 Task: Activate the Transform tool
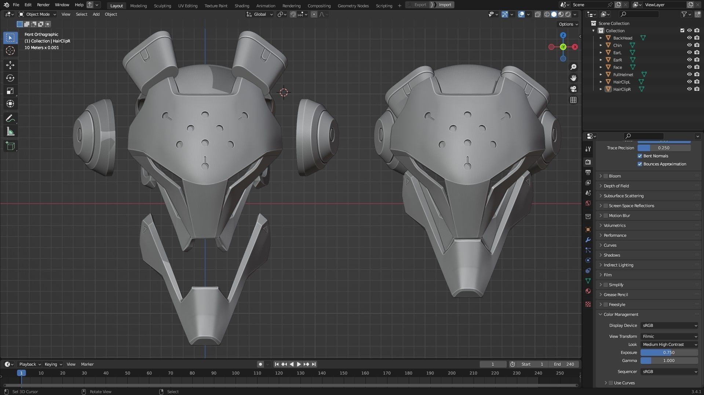pyautogui.click(x=10, y=104)
